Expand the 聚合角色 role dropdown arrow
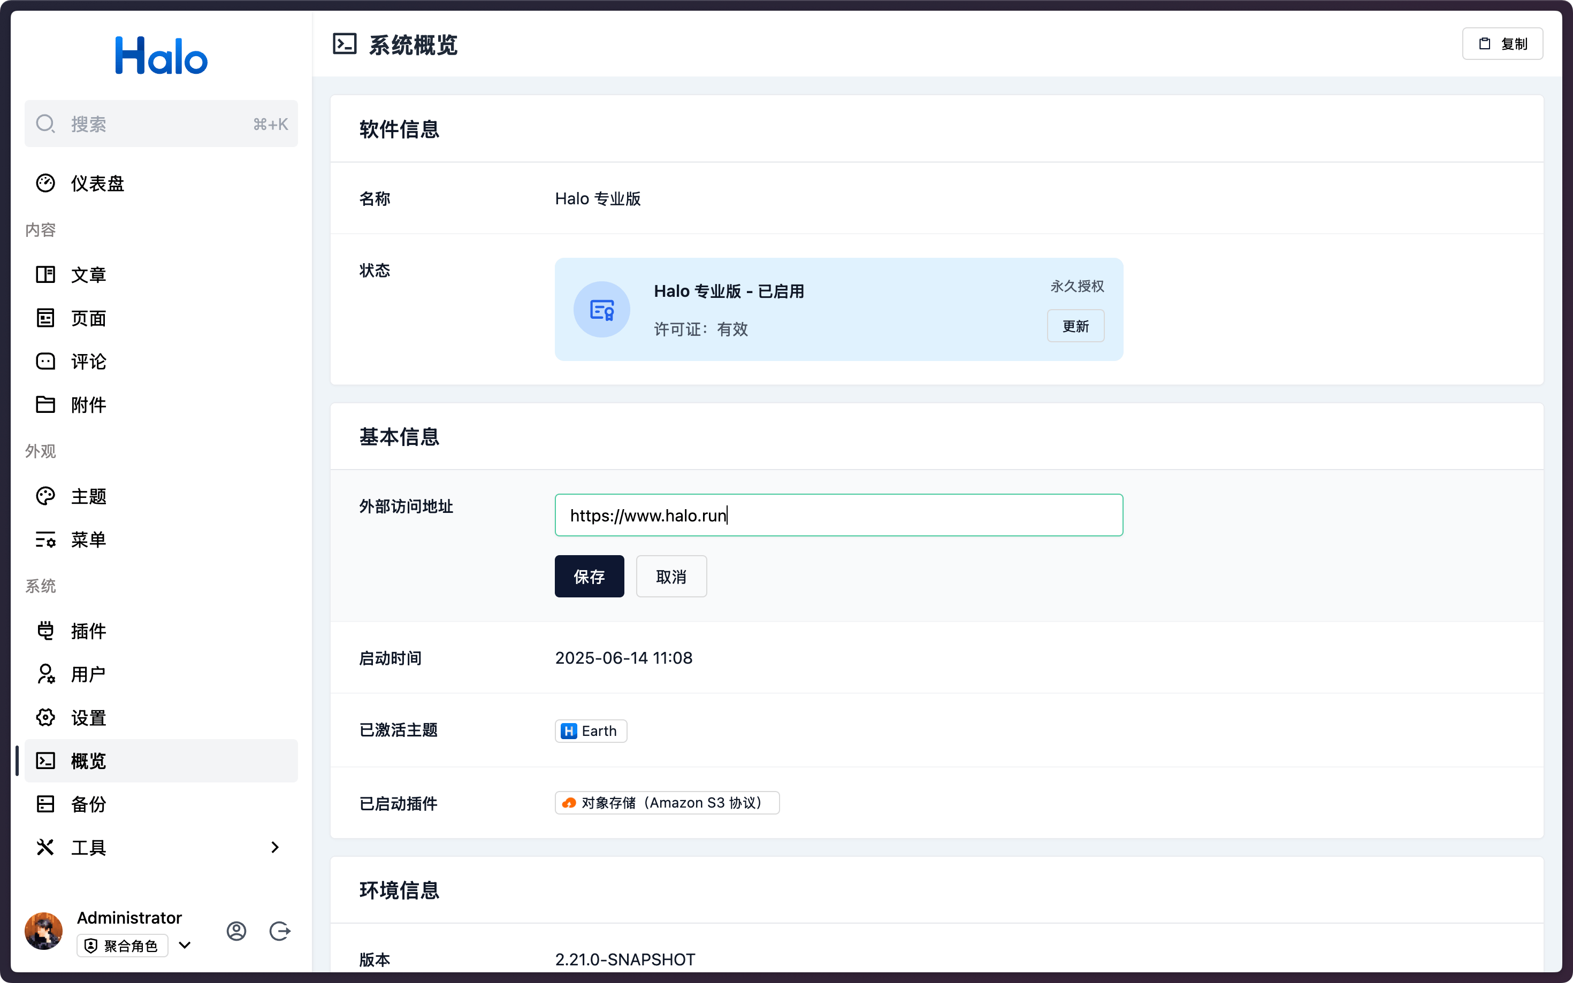The height and width of the screenshot is (983, 1573). click(x=185, y=945)
